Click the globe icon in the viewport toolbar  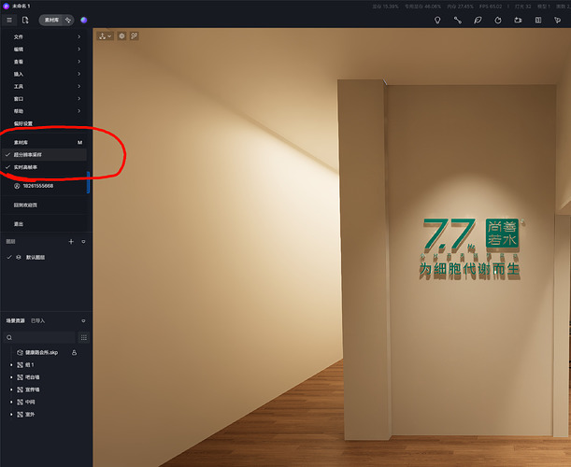(121, 35)
